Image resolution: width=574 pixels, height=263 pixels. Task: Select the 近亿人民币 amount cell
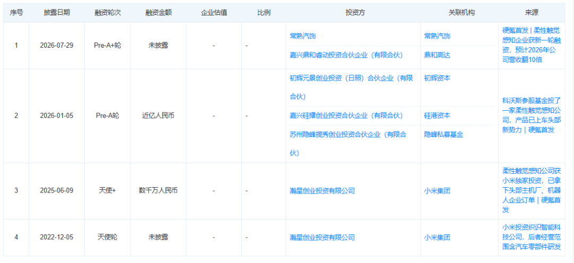(158, 116)
